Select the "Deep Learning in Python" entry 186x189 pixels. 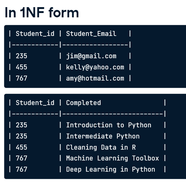click(110, 169)
